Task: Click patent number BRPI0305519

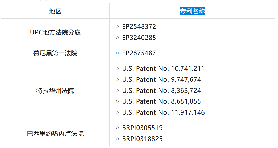Action: click(x=142, y=128)
